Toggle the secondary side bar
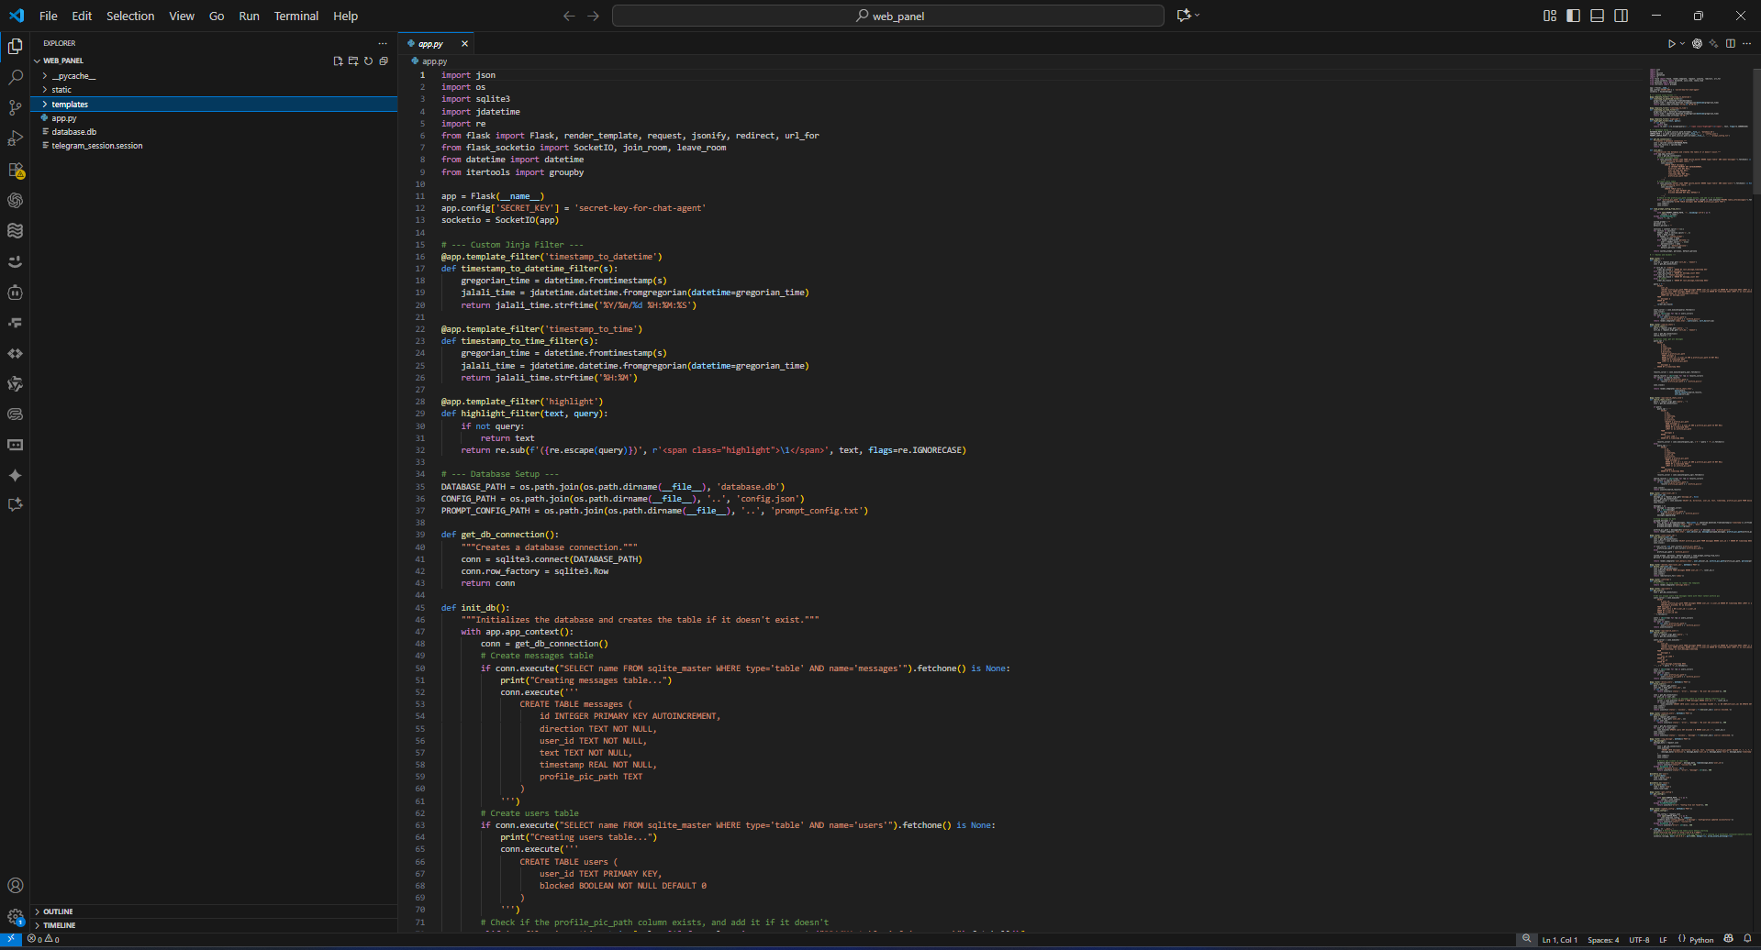1761x950 pixels. pyautogui.click(x=1622, y=16)
